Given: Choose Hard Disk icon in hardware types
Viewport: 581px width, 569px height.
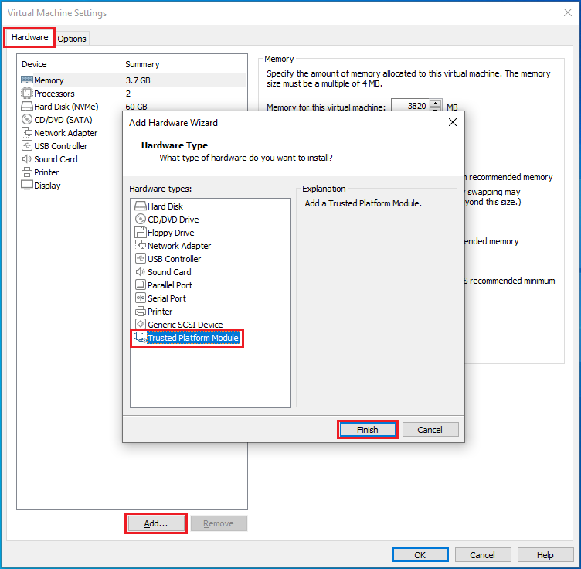Looking at the screenshot, I should 141,206.
